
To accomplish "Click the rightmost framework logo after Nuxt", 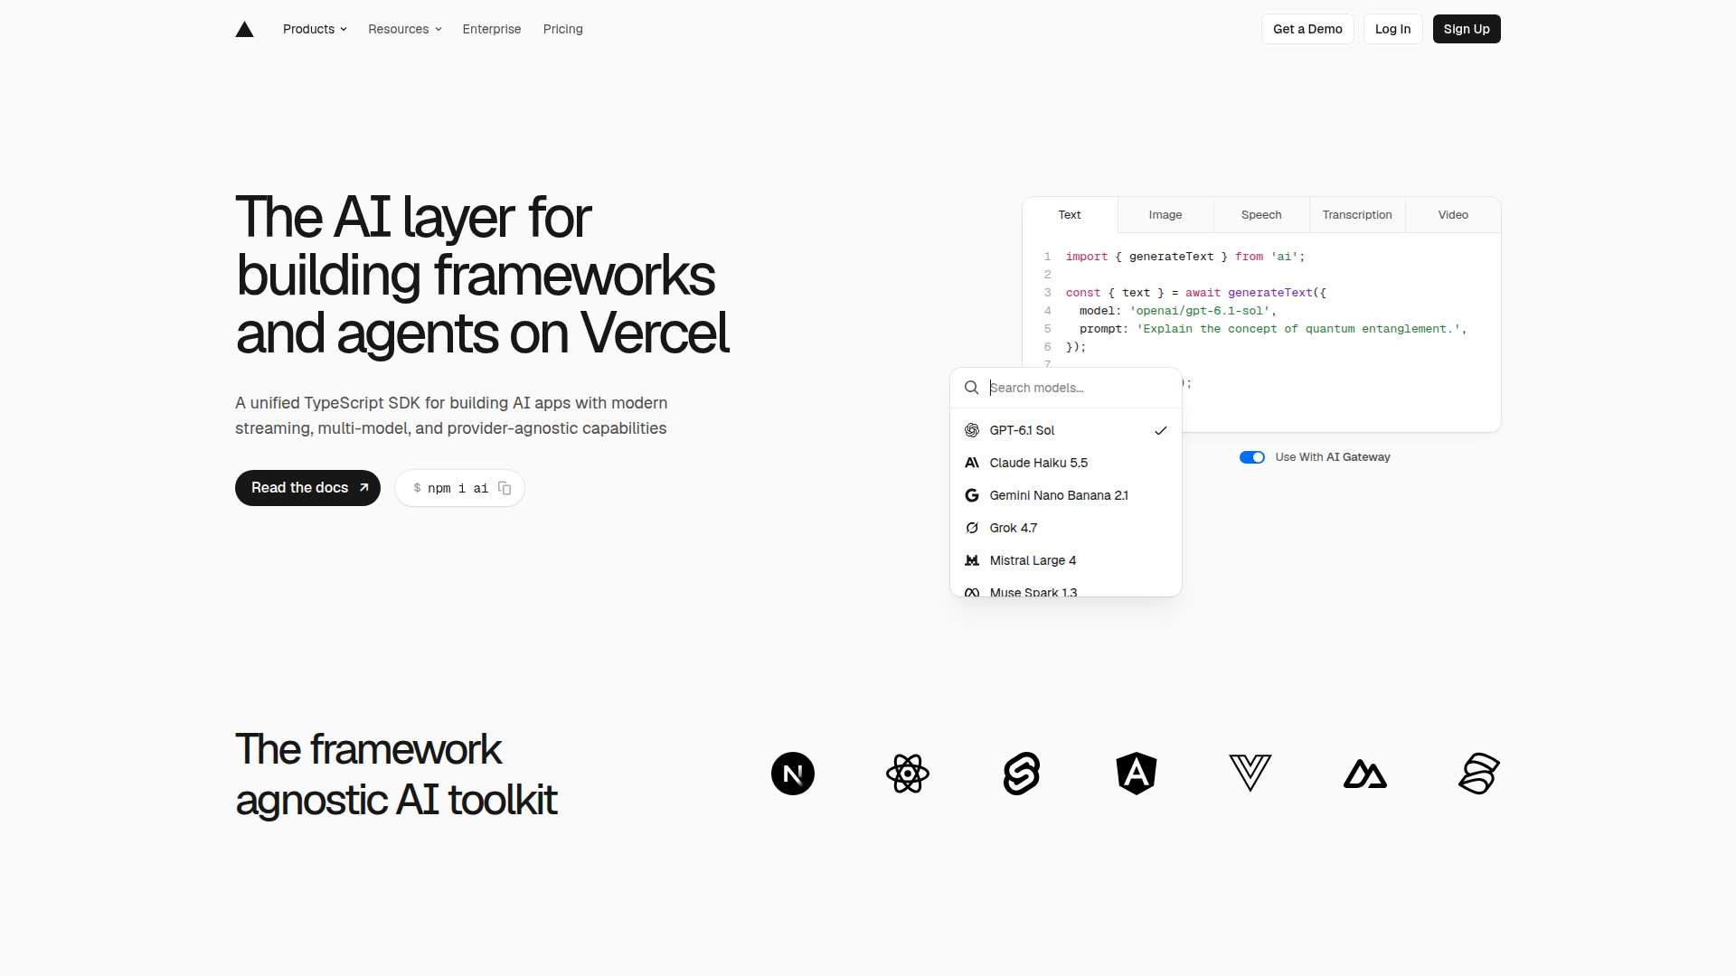I will (1479, 774).
